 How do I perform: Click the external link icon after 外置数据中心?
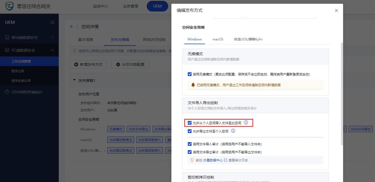point(226,160)
